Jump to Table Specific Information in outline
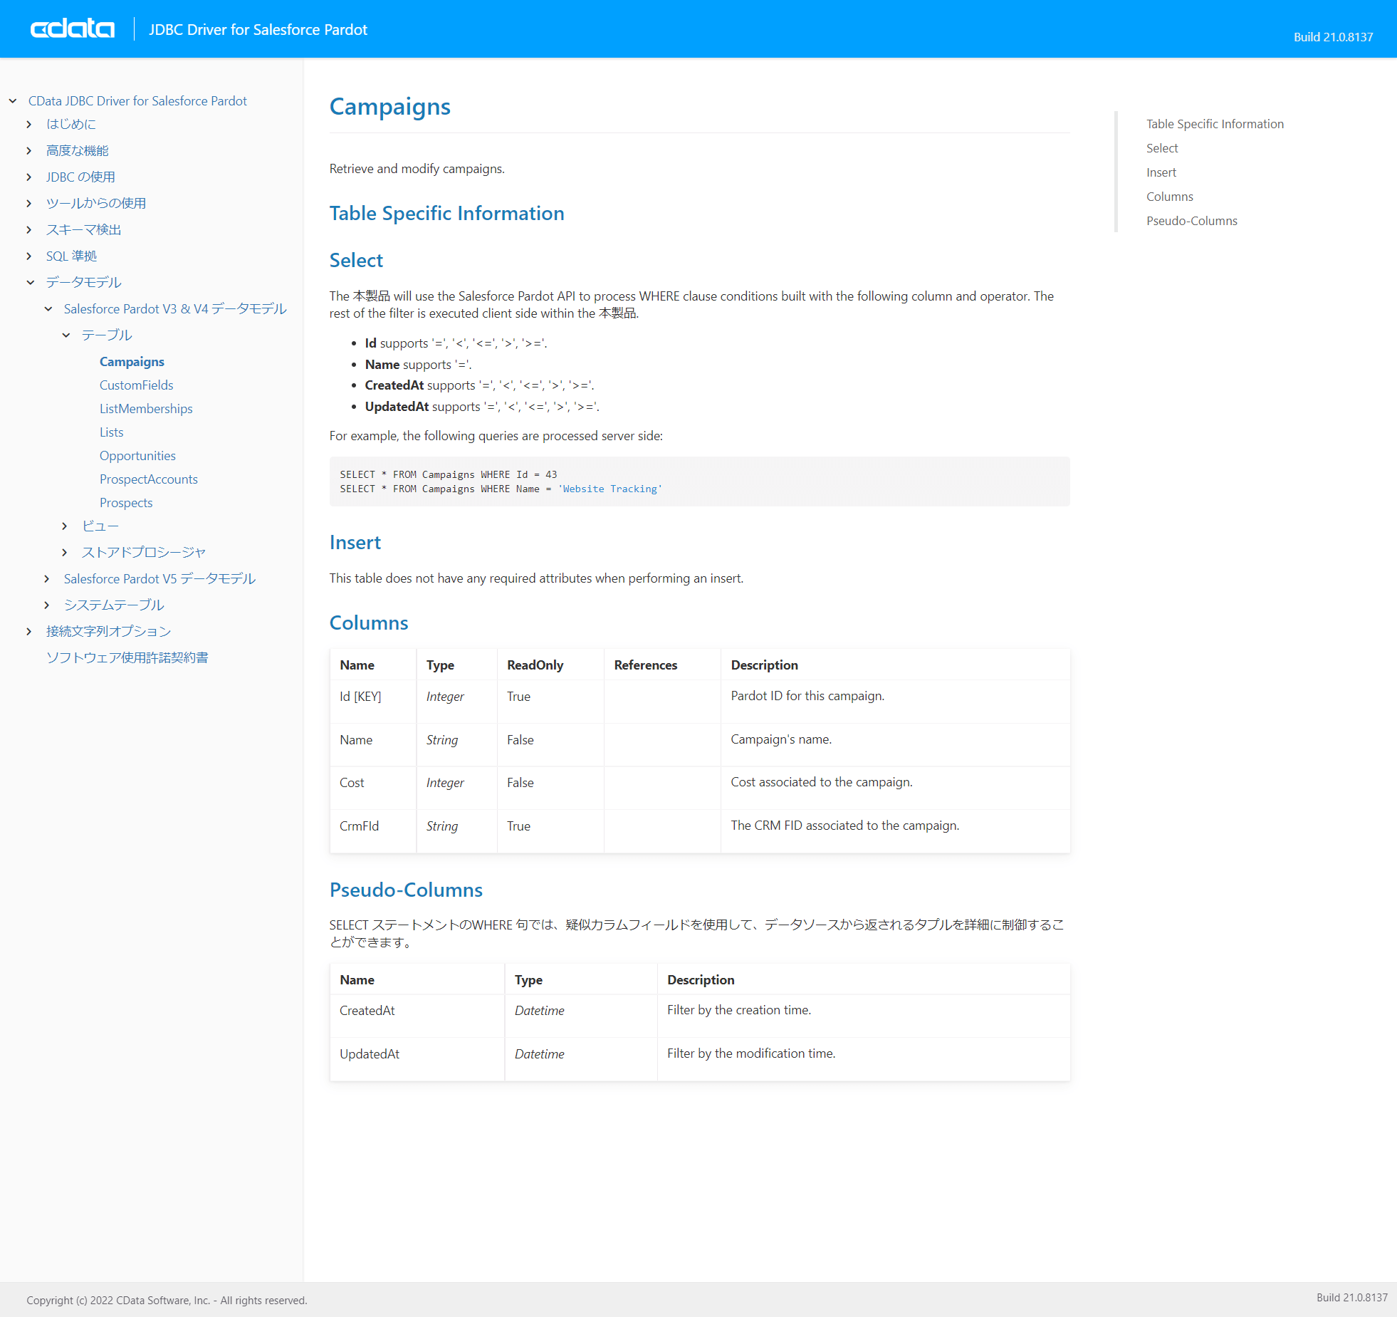This screenshot has height=1317, width=1397. [x=1215, y=124]
